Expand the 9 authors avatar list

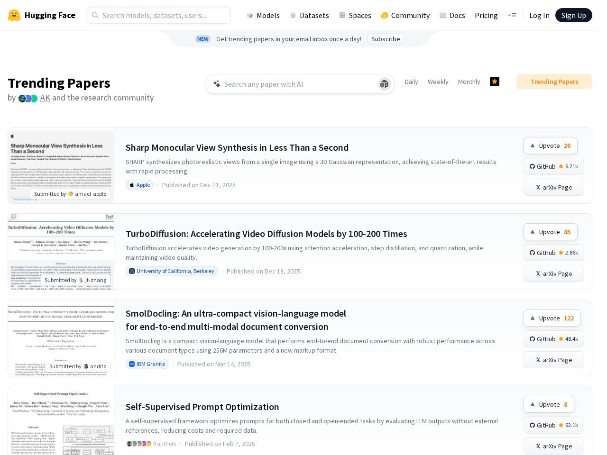pyautogui.click(x=151, y=444)
